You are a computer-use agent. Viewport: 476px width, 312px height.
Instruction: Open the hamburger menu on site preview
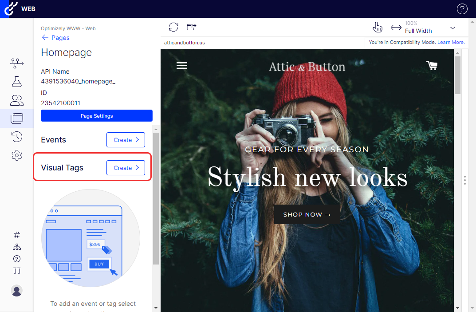tap(182, 66)
